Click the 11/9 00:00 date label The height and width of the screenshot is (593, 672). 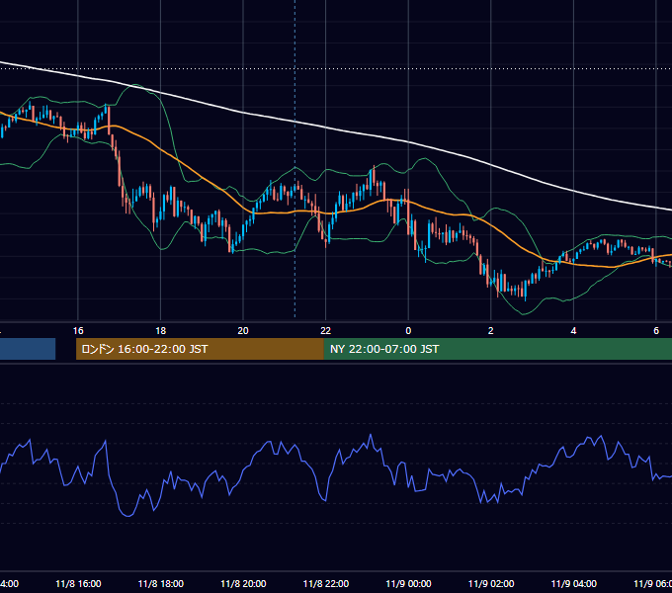[x=408, y=584]
